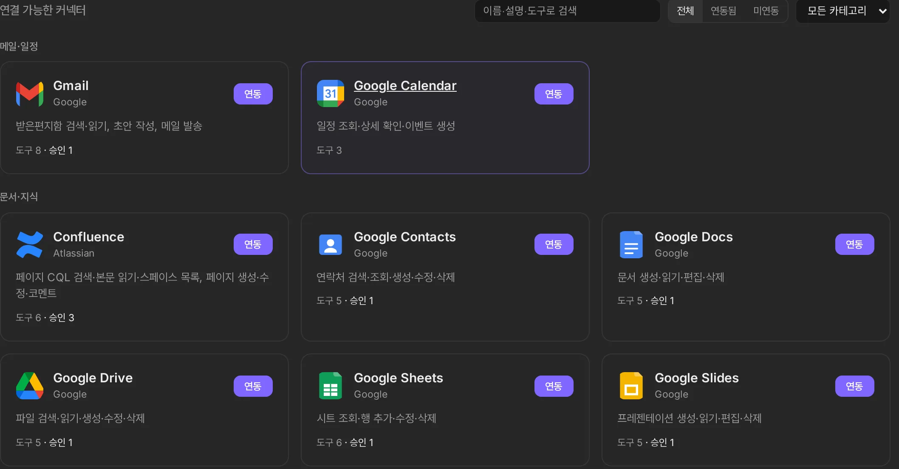Connect Google Drive with 연동 button
The width and height of the screenshot is (899, 469).
(x=253, y=386)
